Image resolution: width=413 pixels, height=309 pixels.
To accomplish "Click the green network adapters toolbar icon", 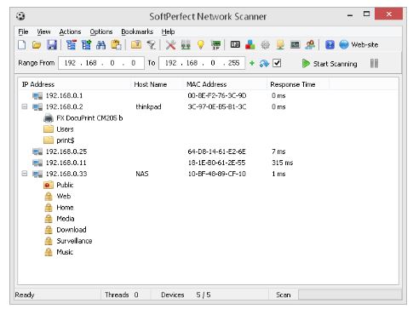I will 186,45.
